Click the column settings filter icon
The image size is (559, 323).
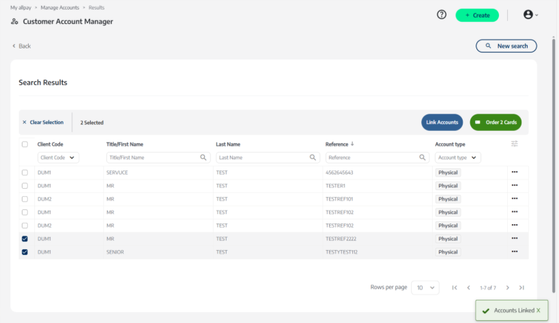514,144
